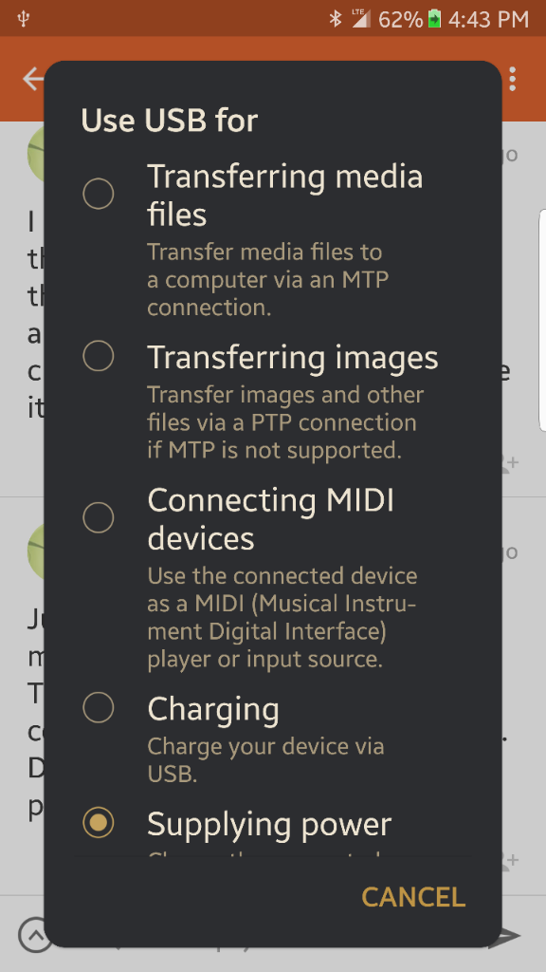Screen dimensions: 546x972
Task: Tap the Bluetooth status icon
Action: (x=335, y=19)
